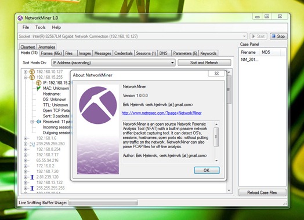Switch to the Credentials tab
The image size is (304, 220).
click(124, 53)
